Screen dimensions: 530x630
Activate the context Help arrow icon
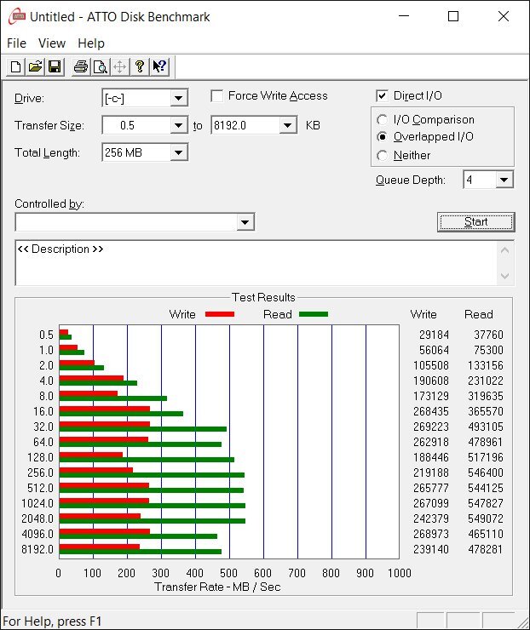[x=158, y=66]
